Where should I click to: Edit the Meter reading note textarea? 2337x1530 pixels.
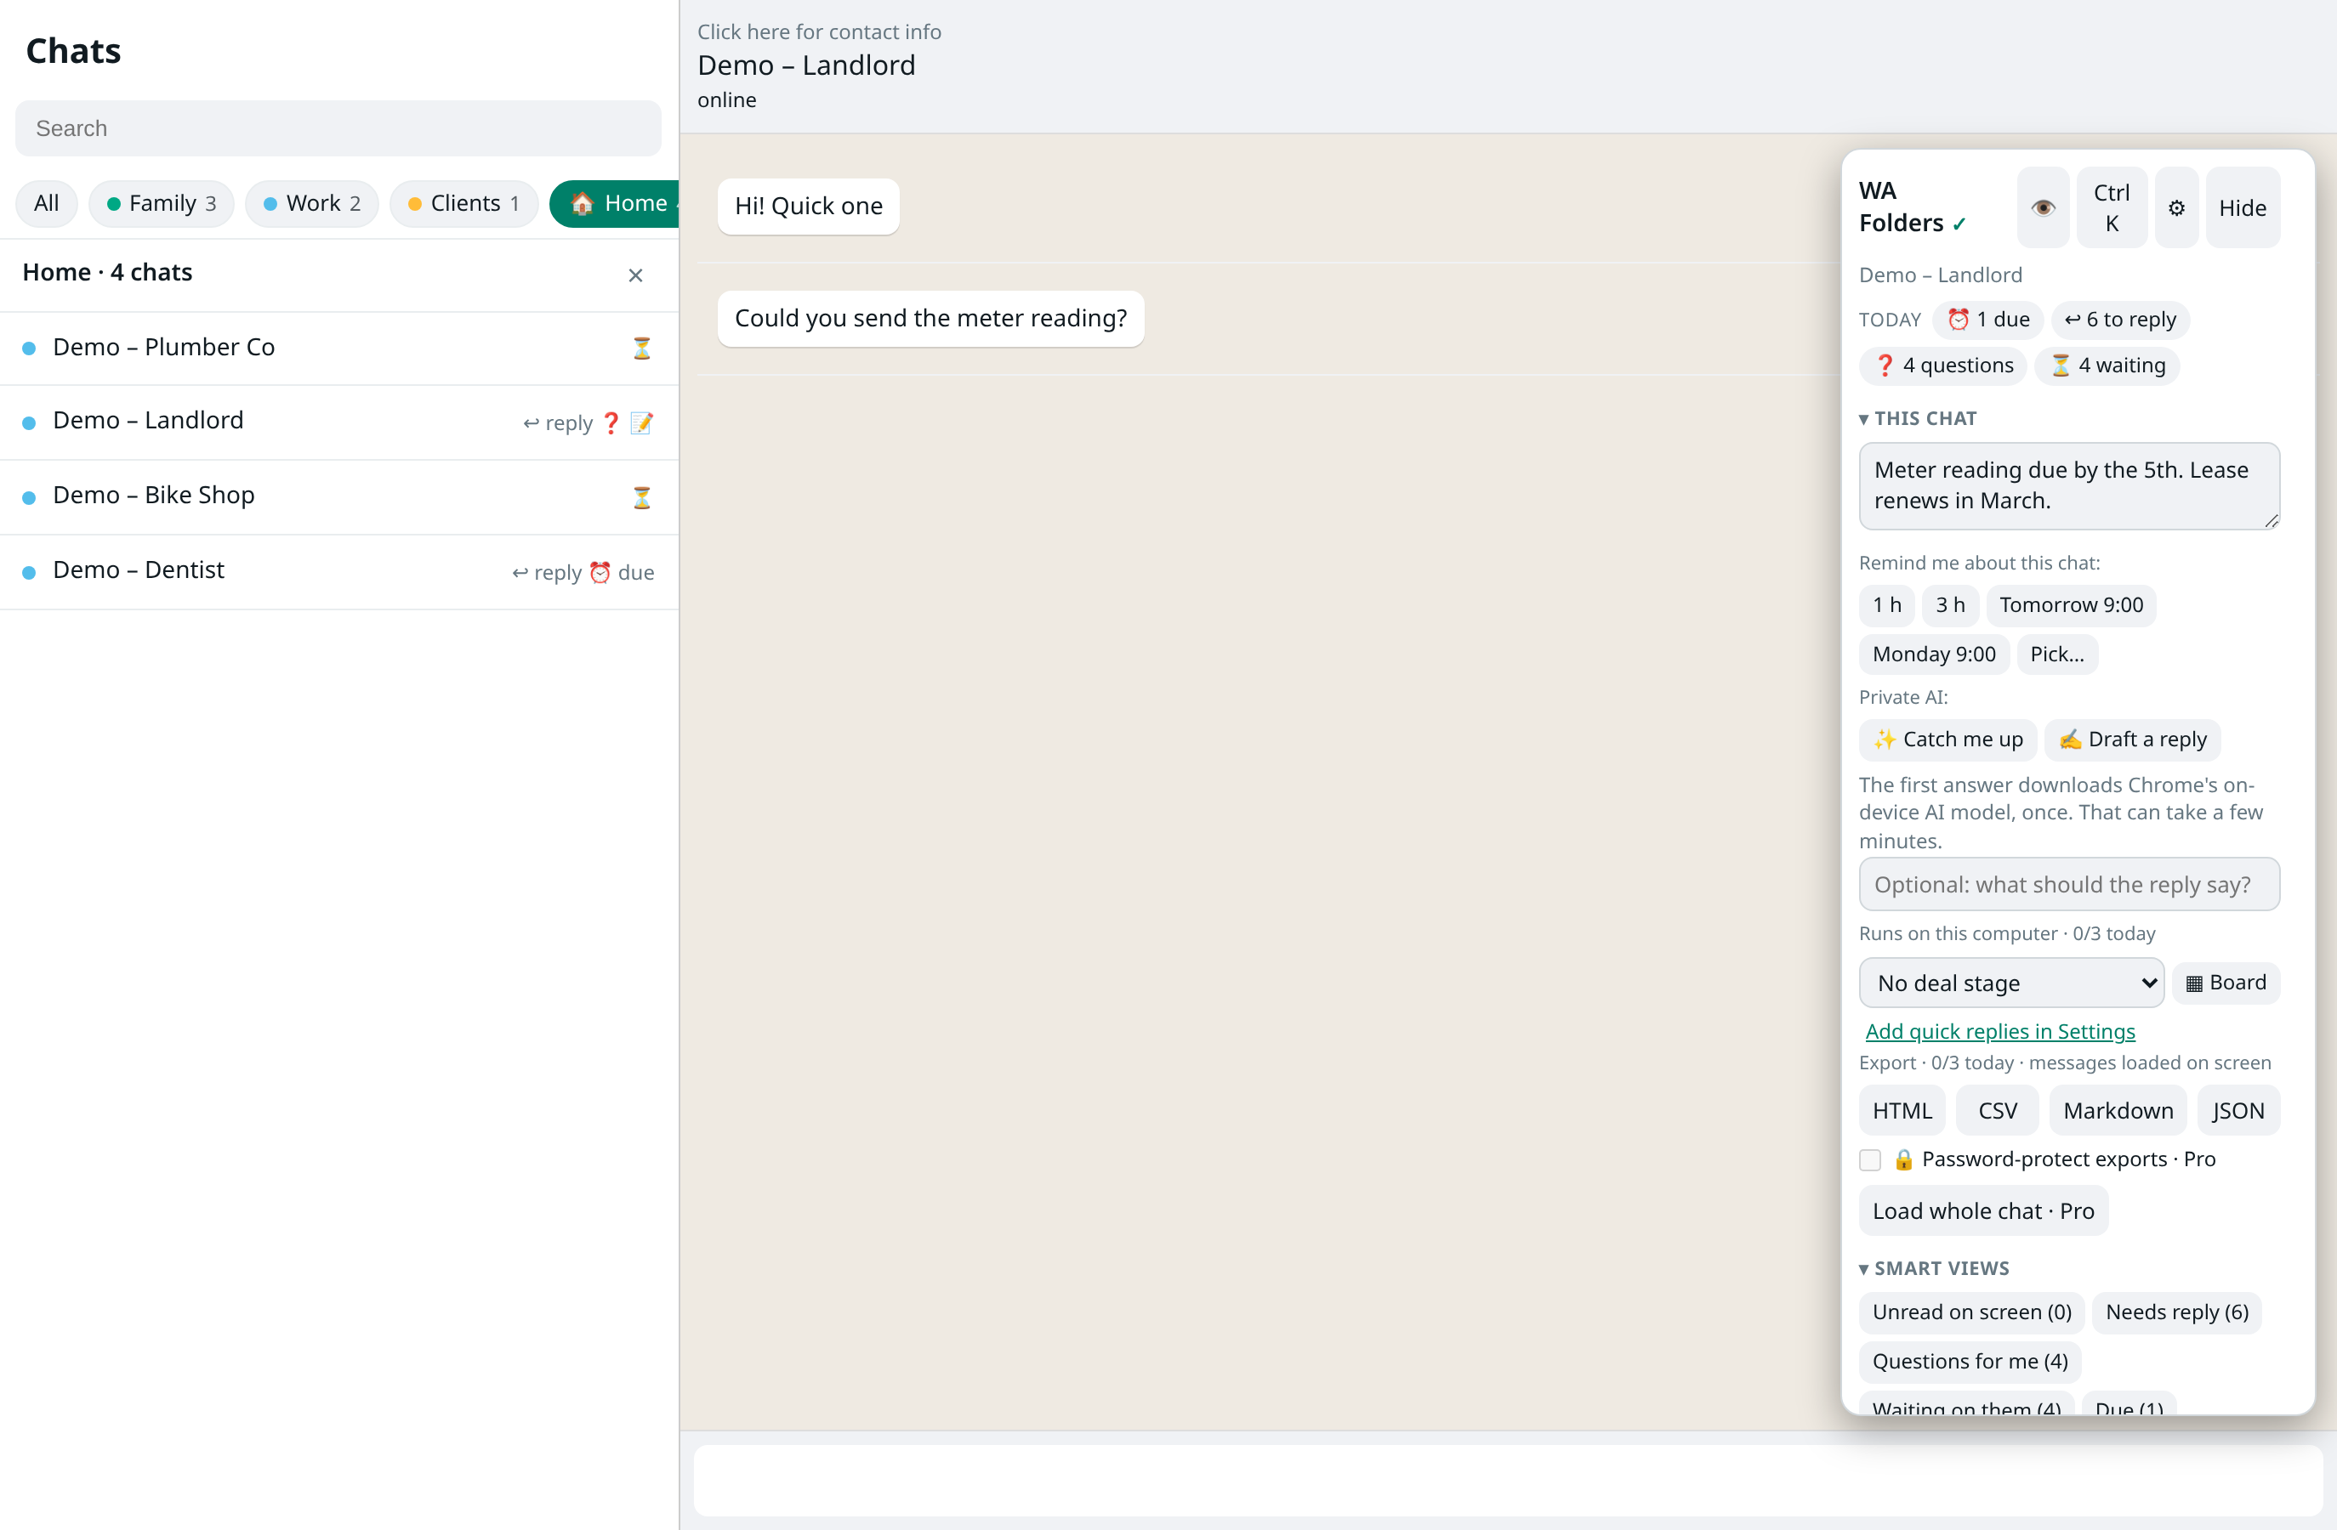click(2069, 486)
